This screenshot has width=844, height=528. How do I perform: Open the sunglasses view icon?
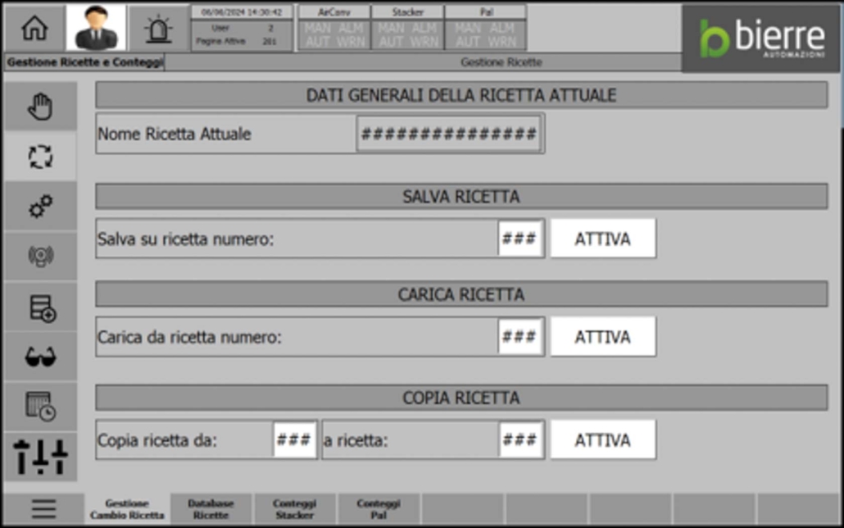(40, 357)
